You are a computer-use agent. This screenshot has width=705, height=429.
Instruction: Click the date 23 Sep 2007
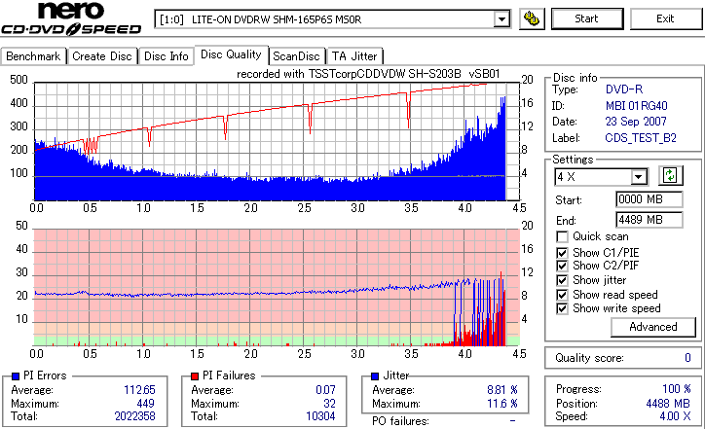tap(636, 122)
